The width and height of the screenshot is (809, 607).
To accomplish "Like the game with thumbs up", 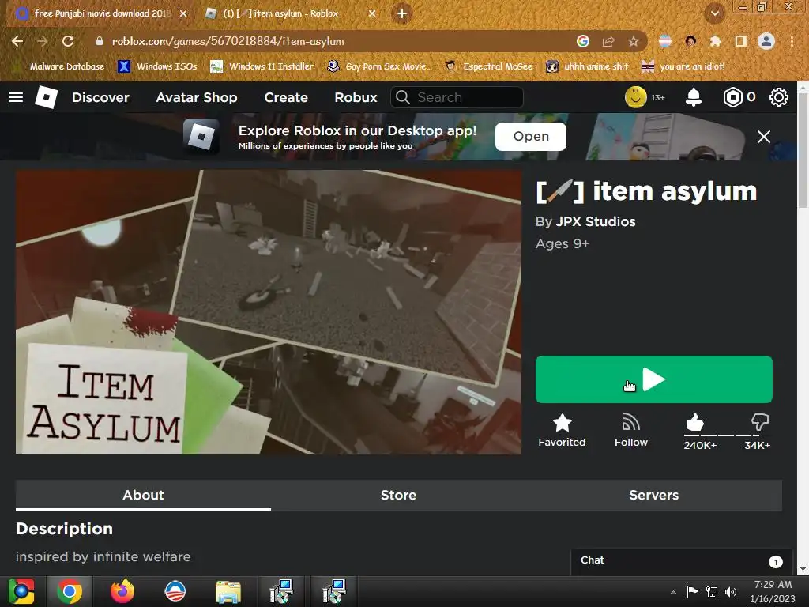I will [695, 423].
